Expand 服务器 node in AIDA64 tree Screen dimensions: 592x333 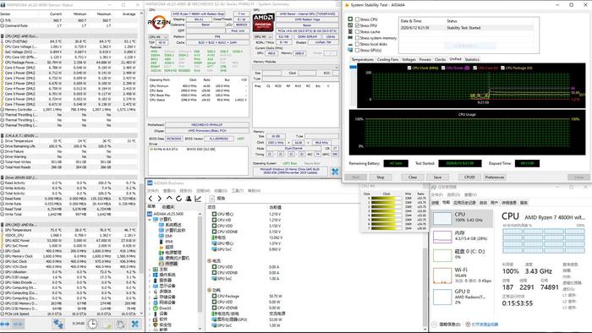pyautogui.click(x=150, y=281)
